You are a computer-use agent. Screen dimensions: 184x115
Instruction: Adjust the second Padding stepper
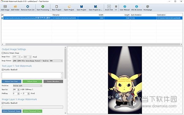29,94
